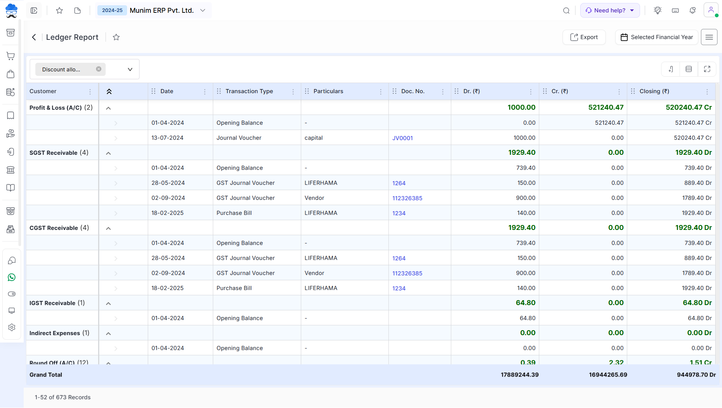Open the monitor sidebar icon
This screenshot has height=408, width=722.
click(12, 311)
